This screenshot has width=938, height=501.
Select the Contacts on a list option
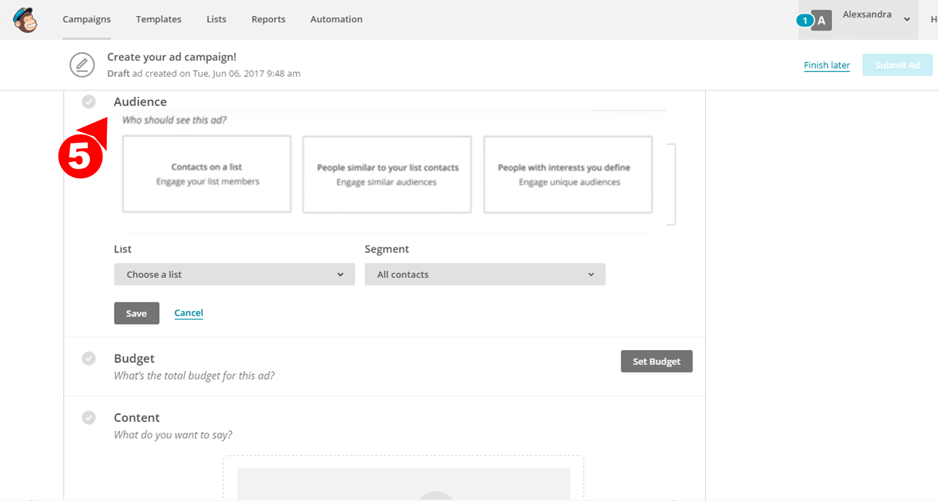206,174
